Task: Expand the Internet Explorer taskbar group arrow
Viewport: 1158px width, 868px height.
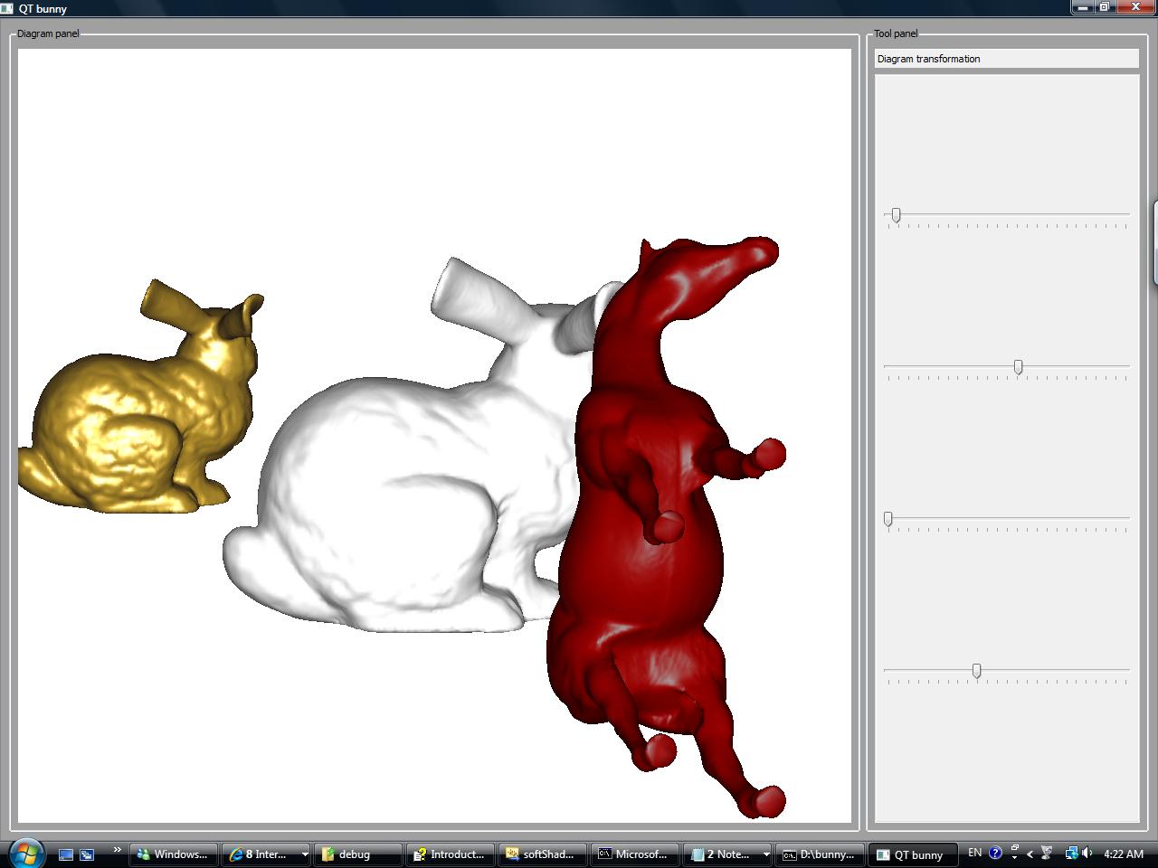Action: (x=305, y=854)
